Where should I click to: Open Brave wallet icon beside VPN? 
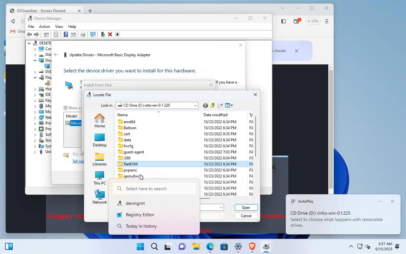pos(297,21)
